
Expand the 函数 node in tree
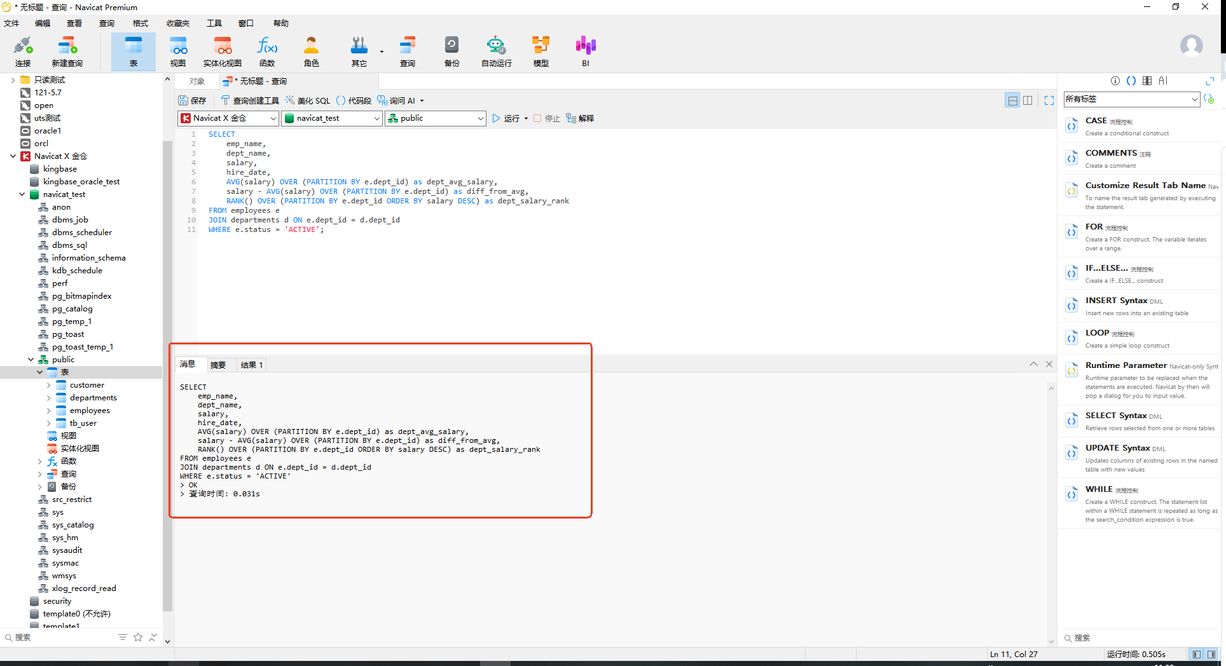point(39,461)
